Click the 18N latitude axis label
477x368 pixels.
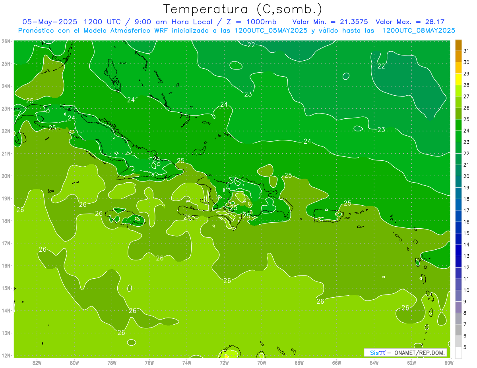coord(6,221)
